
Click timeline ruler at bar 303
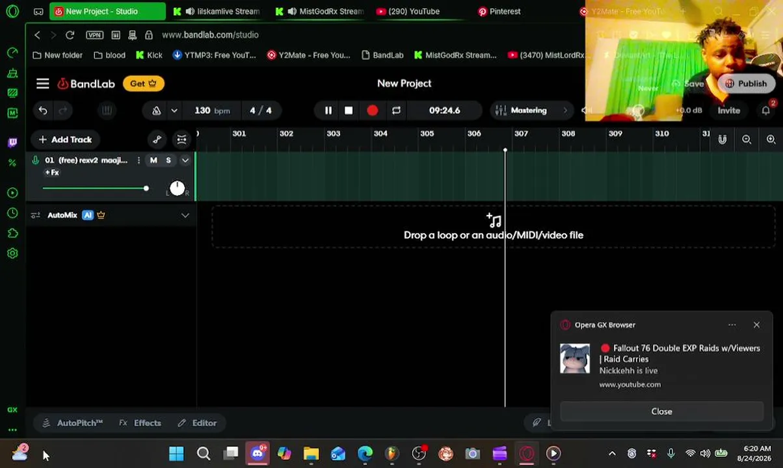click(x=333, y=133)
